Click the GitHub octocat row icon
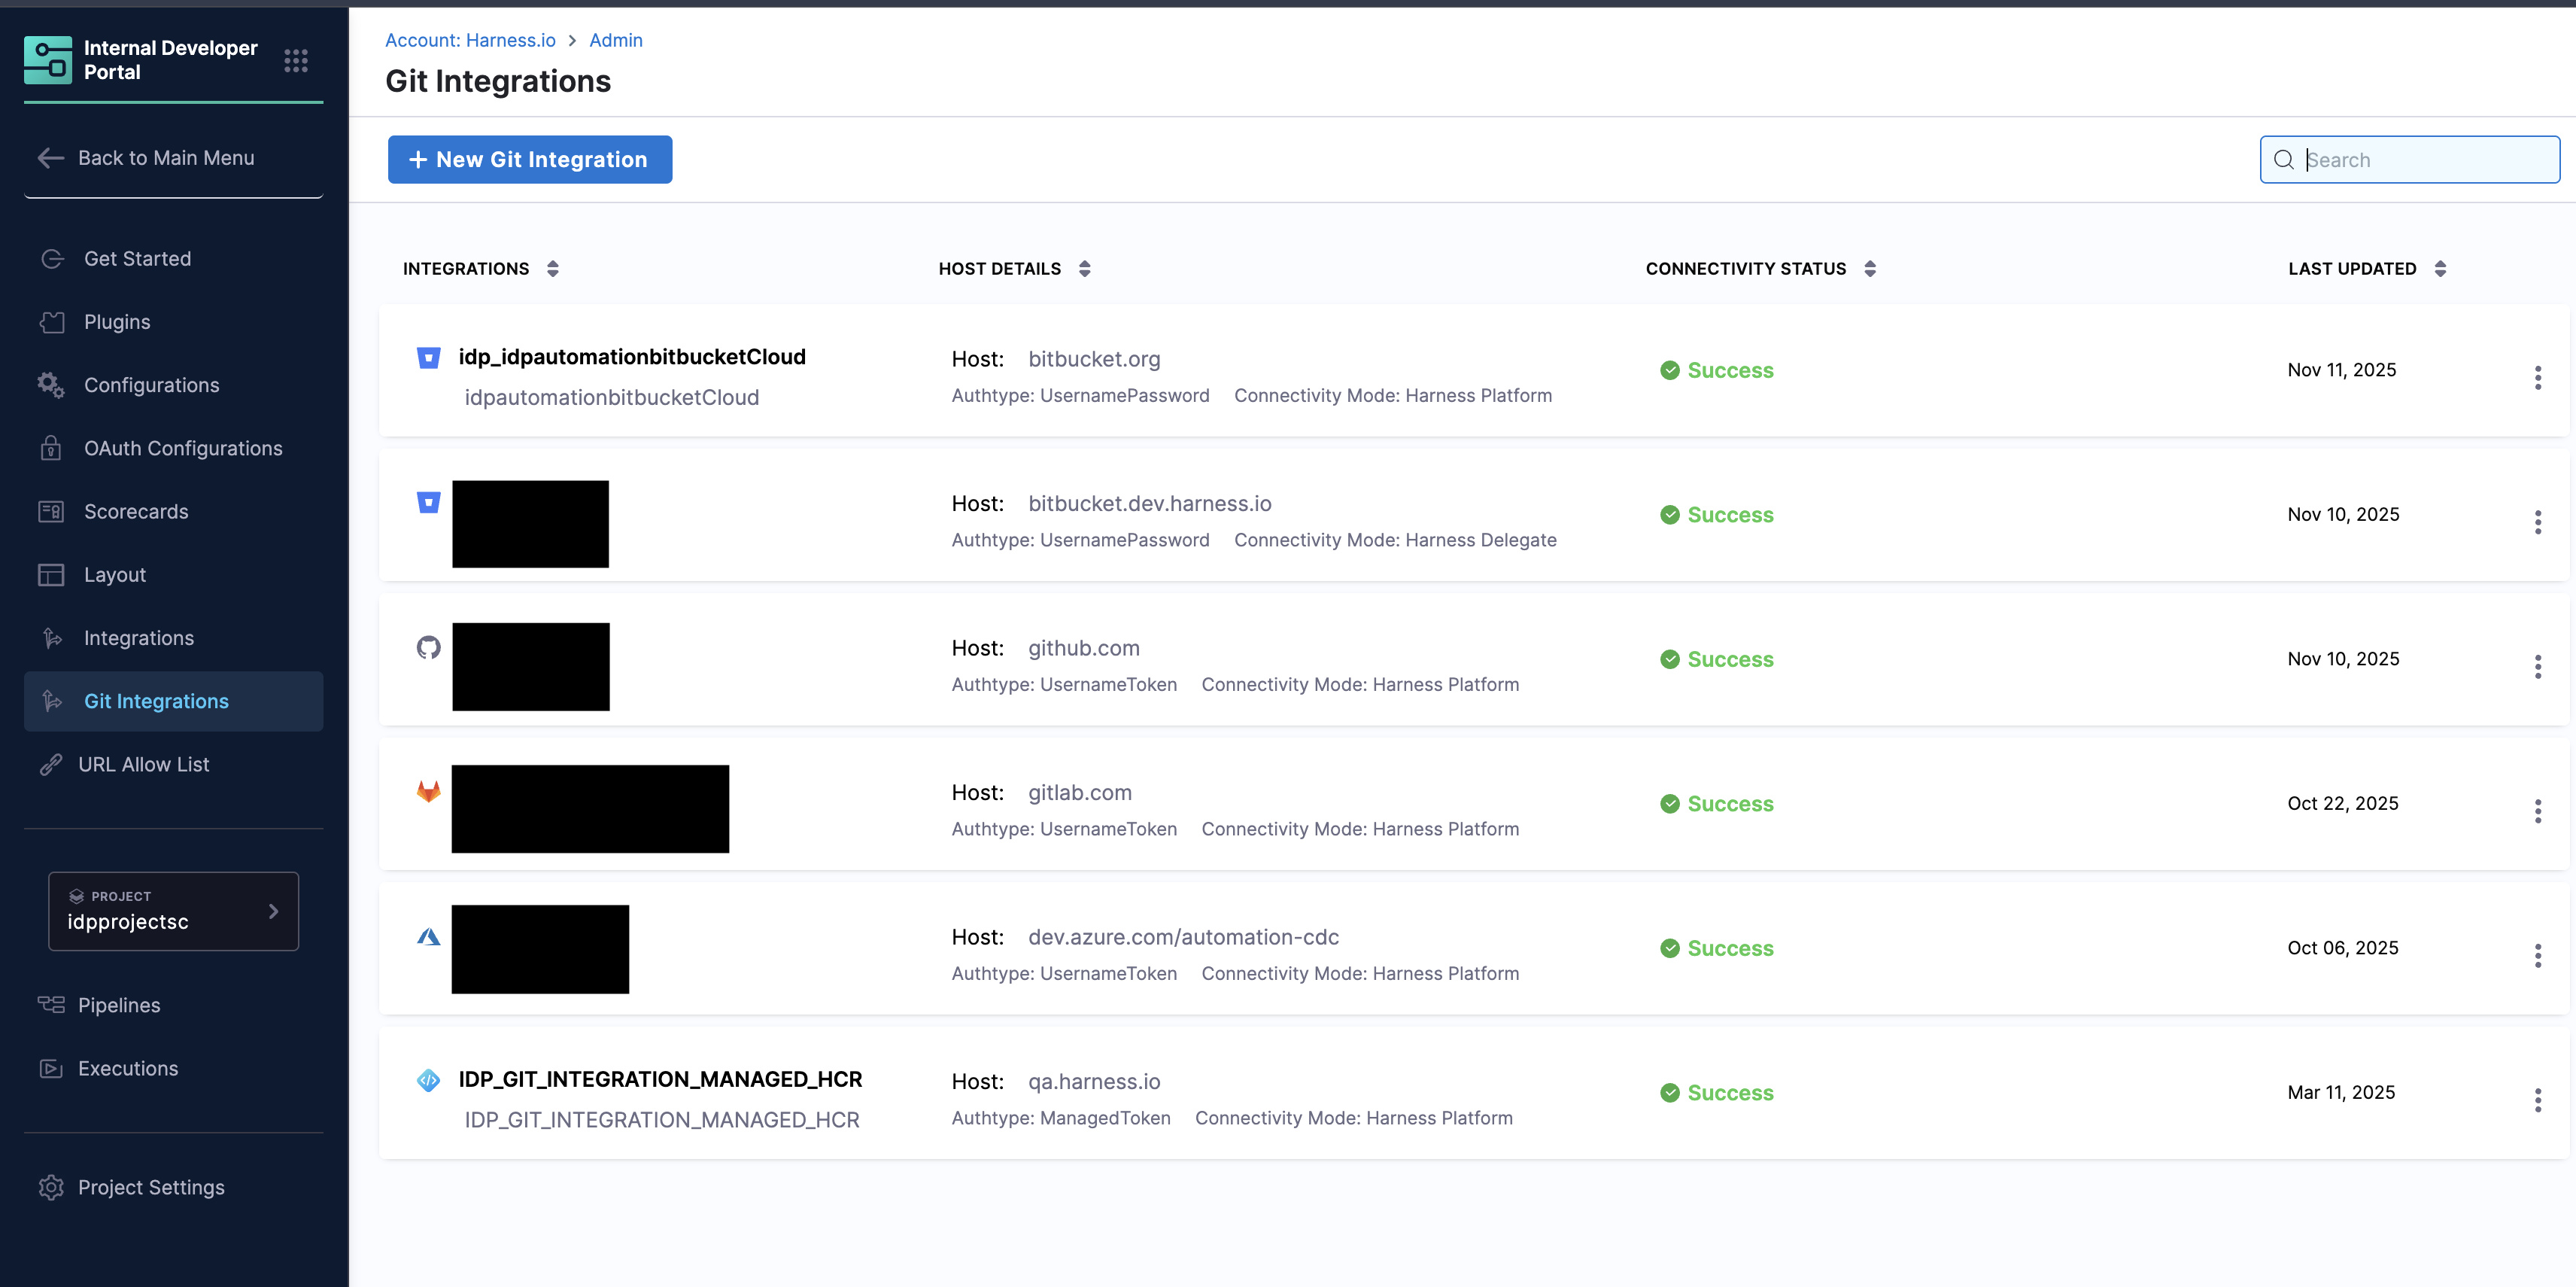Screen dimensions: 2576x1287 pos(428,647)
